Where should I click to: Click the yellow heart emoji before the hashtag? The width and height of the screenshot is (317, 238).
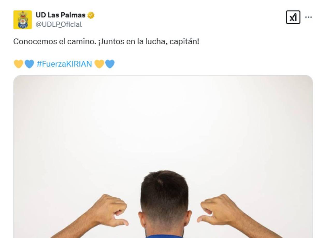click(18, 64)
